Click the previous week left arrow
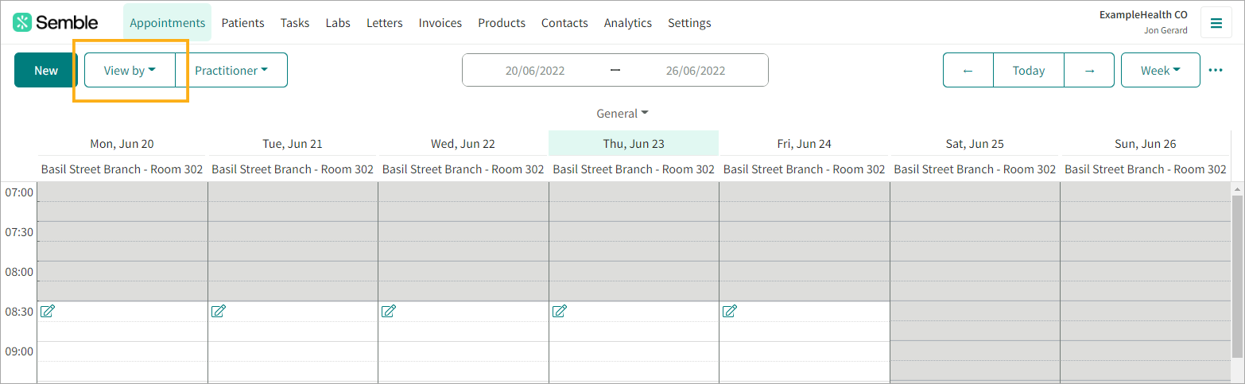The height and width of the screenshot is (384, 1245). (x=968, y=70)
